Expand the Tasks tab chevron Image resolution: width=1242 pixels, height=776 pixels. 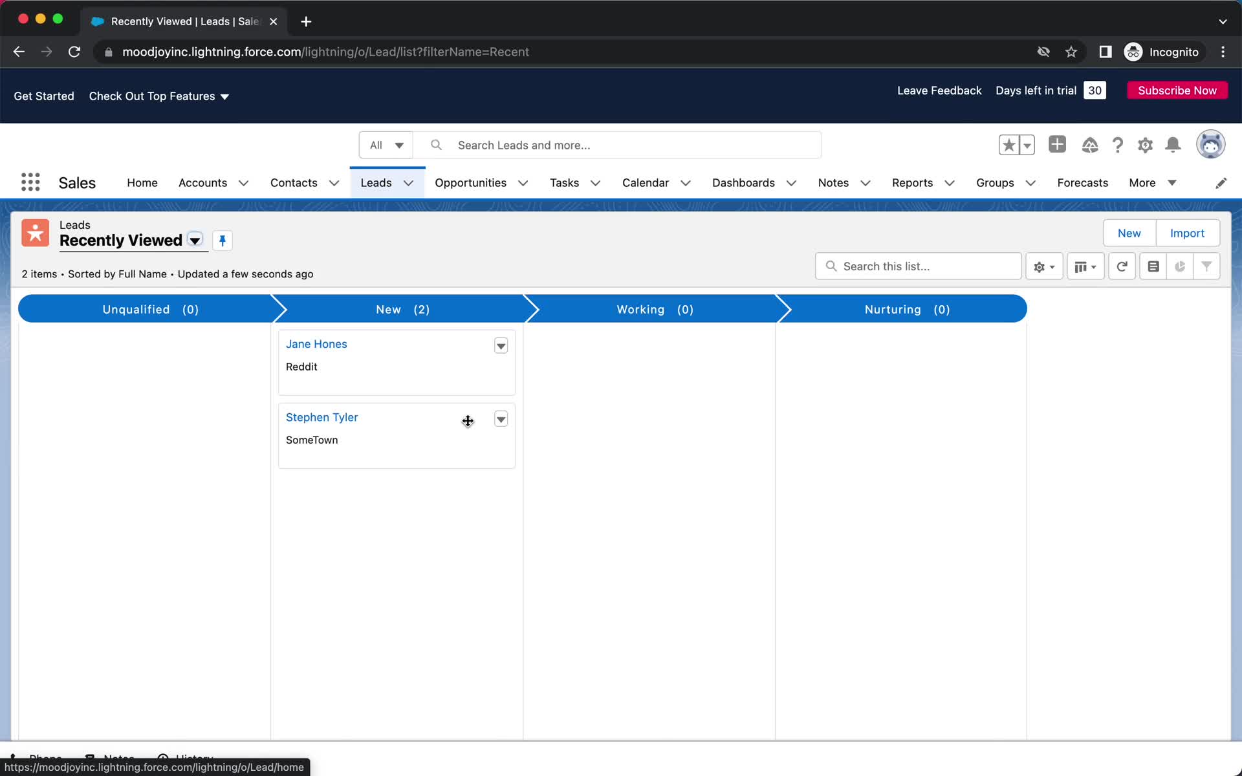(x=596, y=183)
